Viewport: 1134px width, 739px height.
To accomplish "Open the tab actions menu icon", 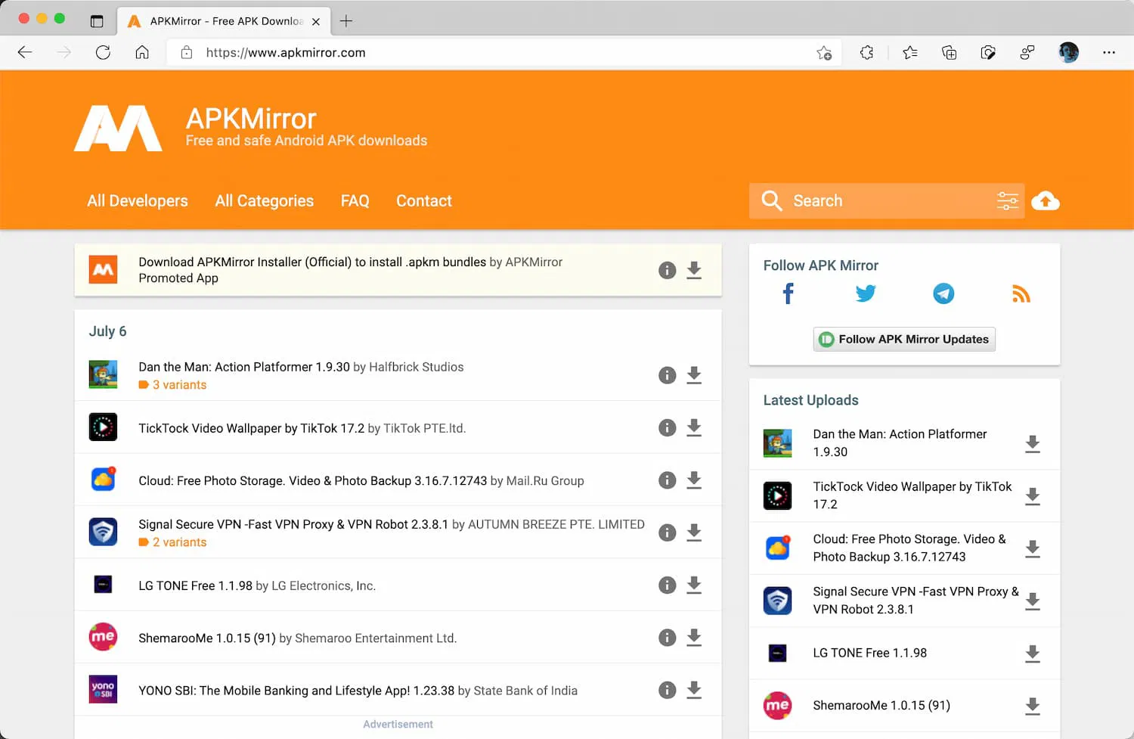I will (x=97, y=21).
